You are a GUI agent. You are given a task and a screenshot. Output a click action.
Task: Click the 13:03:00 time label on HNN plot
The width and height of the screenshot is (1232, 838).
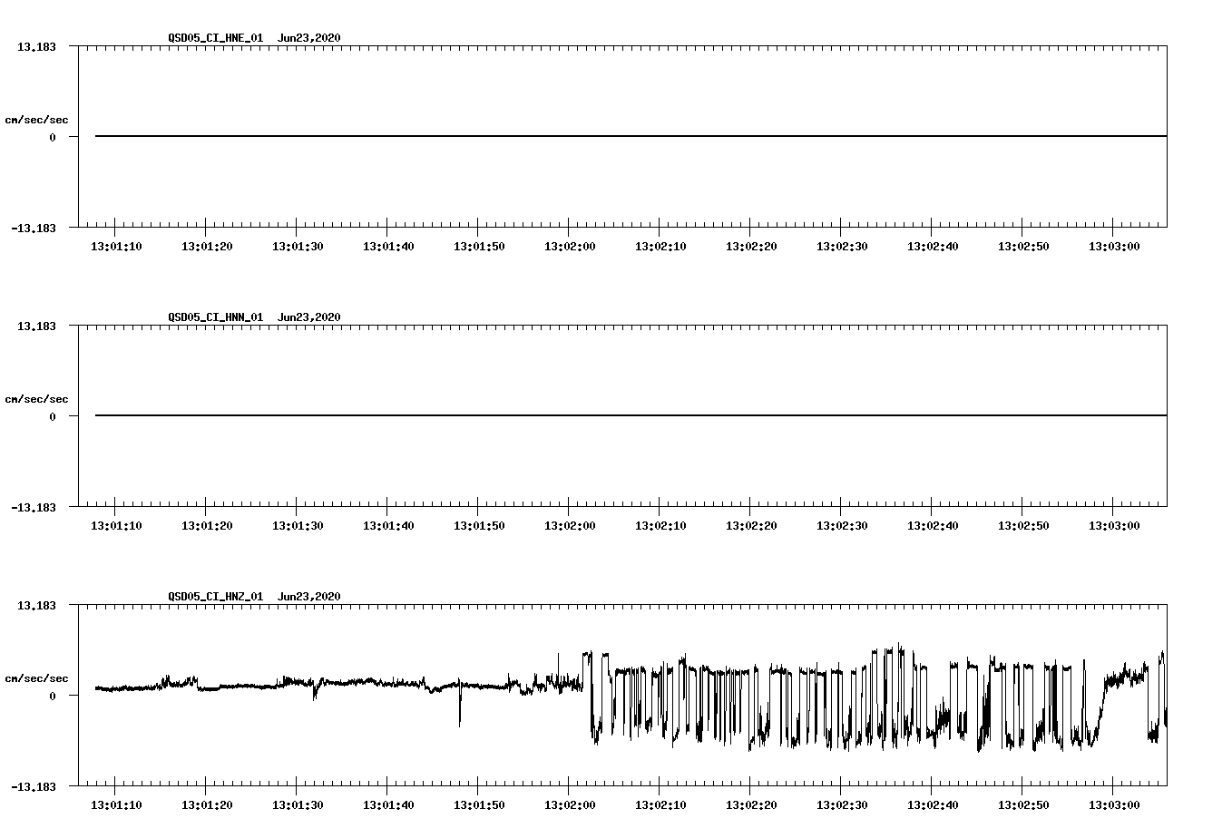1114,526
